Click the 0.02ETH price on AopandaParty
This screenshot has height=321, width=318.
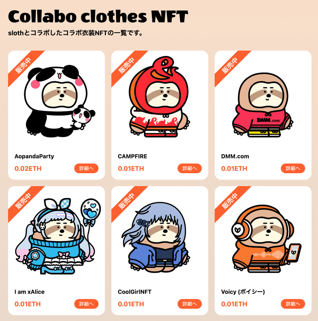click(x=28, y=168)
